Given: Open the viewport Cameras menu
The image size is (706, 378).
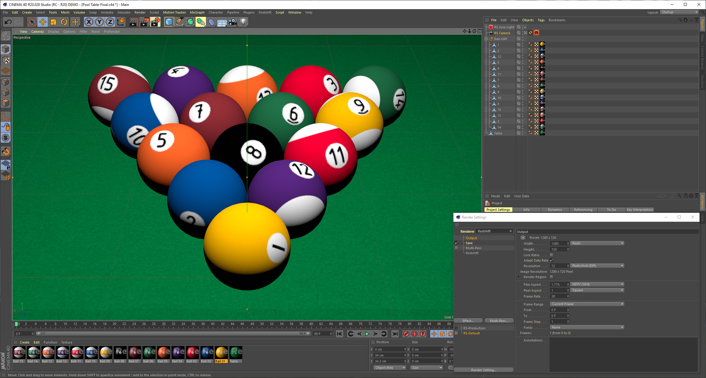Looking at the screenshot, I should pos(37,32).
